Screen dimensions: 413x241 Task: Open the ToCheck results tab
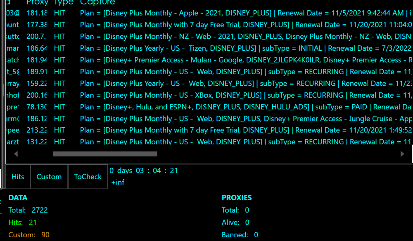88,176
